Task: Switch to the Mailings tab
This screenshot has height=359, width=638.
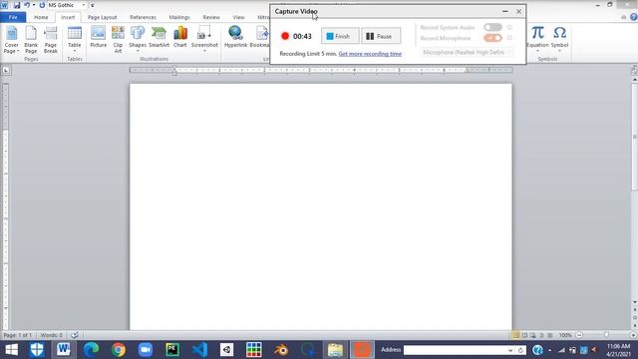Action: point(179,17)
